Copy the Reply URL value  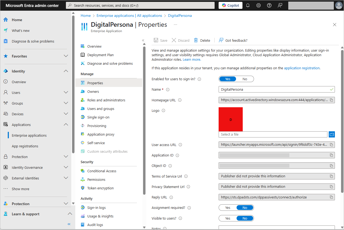[331, 197]
